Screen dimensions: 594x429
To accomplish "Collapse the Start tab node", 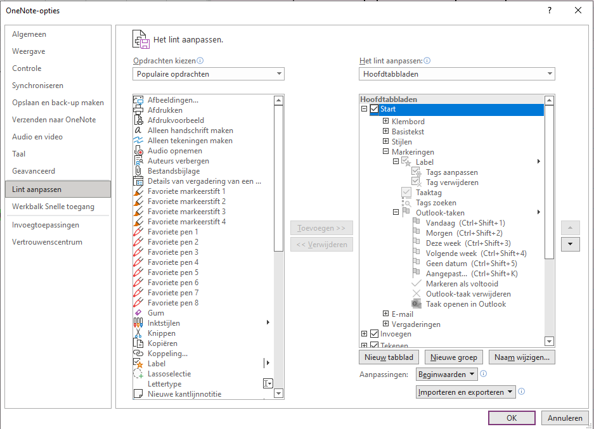I will [x=364, y=109].
